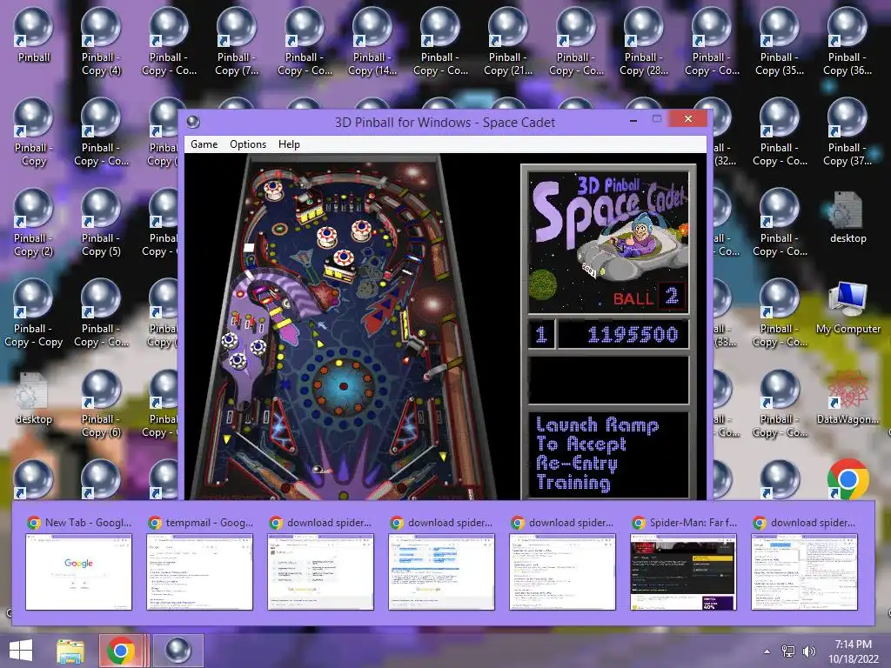Select the desktop file icon below Pinball - Copy - Copy

[x=34, y=398]
